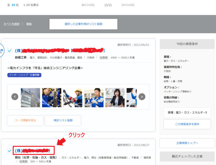Click 最終更新日：2021/06/01 text
This screenshot has width=216, height=165.
[133, 45]
